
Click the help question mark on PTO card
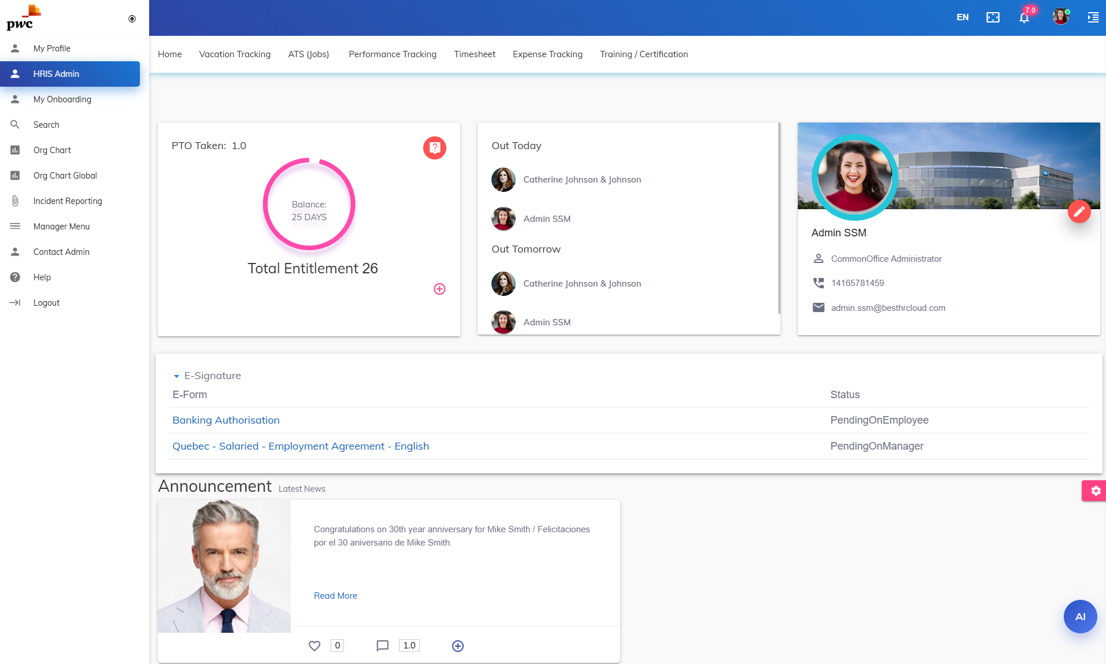coord(434,148)
